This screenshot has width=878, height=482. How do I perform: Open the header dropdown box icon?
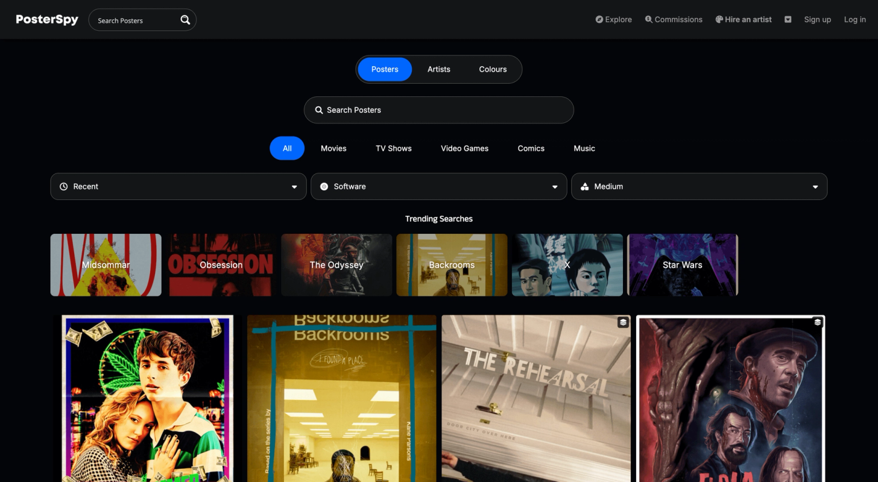point(788,19)
